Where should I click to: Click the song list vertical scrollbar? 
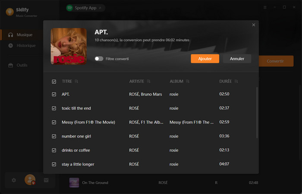tap(257, 112)
